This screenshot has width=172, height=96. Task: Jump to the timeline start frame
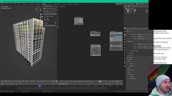pyautogui.click(x=58, y=84)
